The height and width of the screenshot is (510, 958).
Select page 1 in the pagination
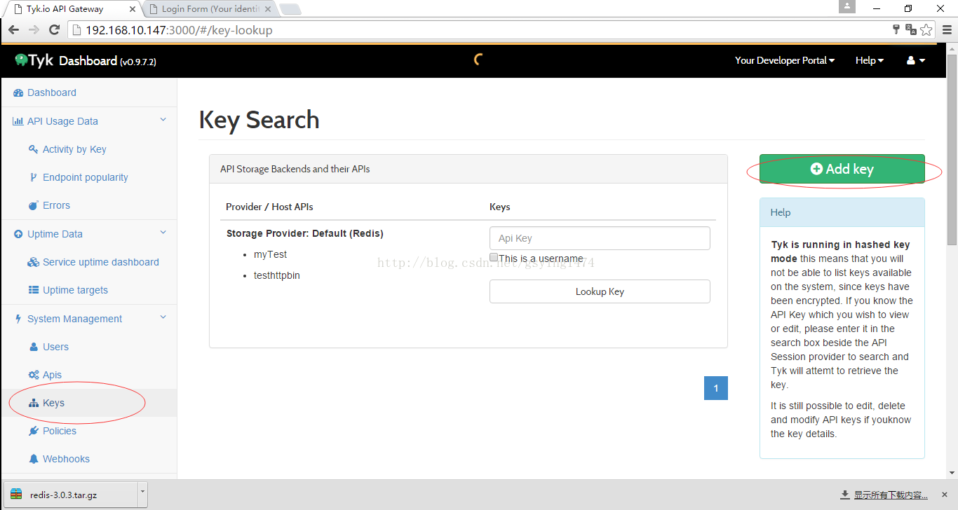coord(716,388)
